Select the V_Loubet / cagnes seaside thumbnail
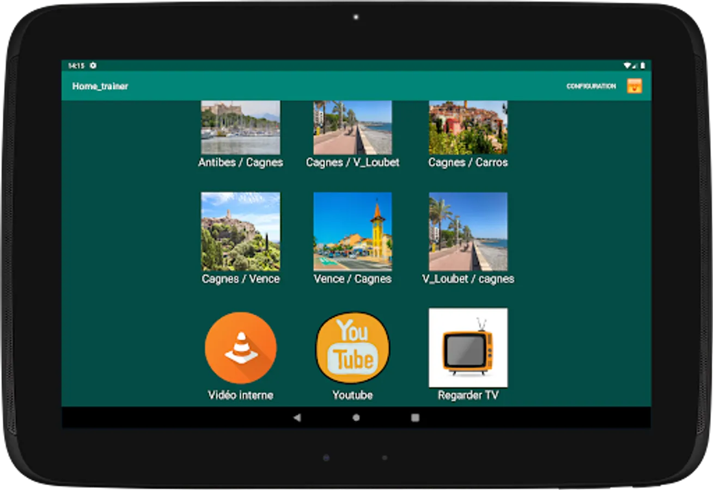 (x=468, y=231)
